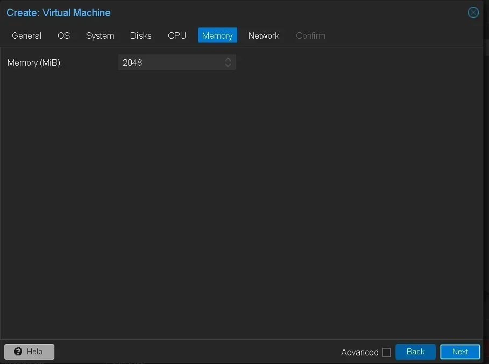489x364 pixels.
Task: Focus the Memory (MiB) input field showing 2048
Action: point(169,62)
